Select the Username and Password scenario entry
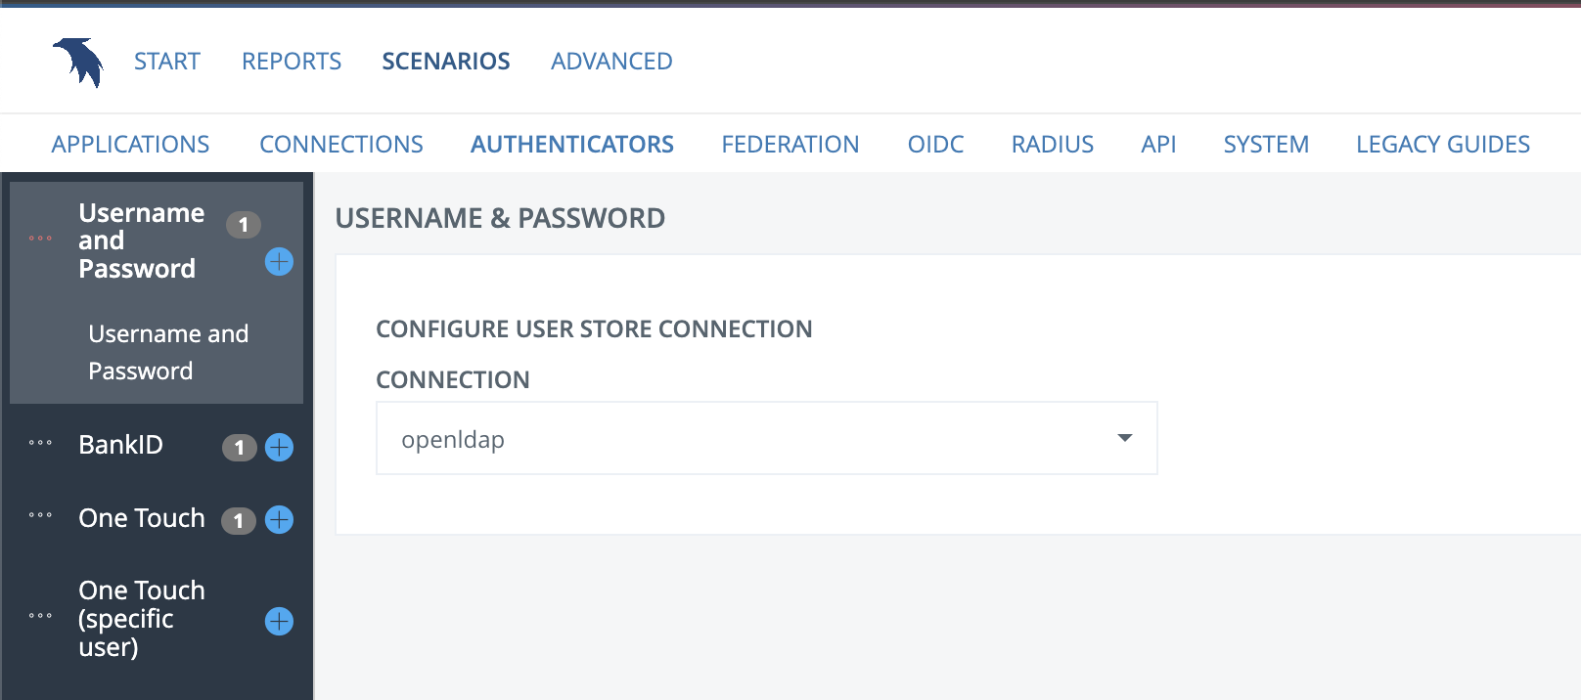 coord(168,352)
